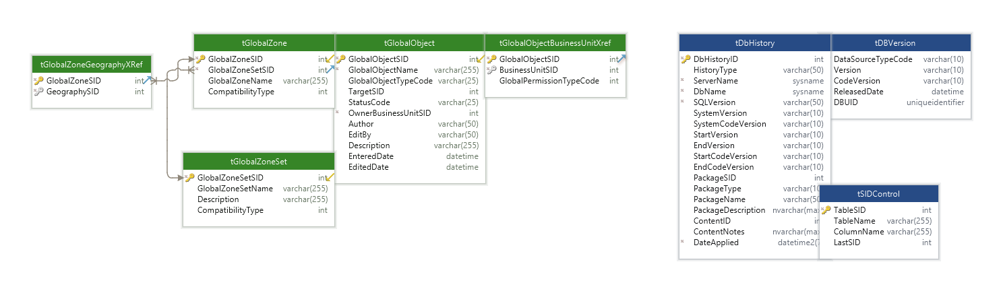Click the gold key icon in tGlobalZoneGeographyXRef

[39, 81]
